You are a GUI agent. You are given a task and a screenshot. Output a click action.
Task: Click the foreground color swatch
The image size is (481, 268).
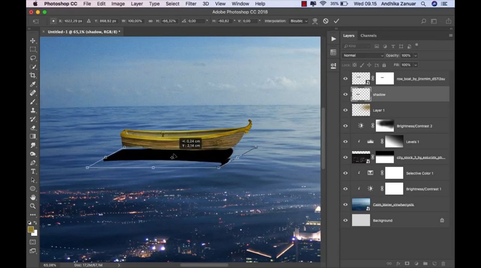(31, 229)
